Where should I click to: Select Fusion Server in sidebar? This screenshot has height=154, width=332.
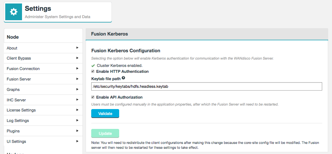click(x=43, y=79)
